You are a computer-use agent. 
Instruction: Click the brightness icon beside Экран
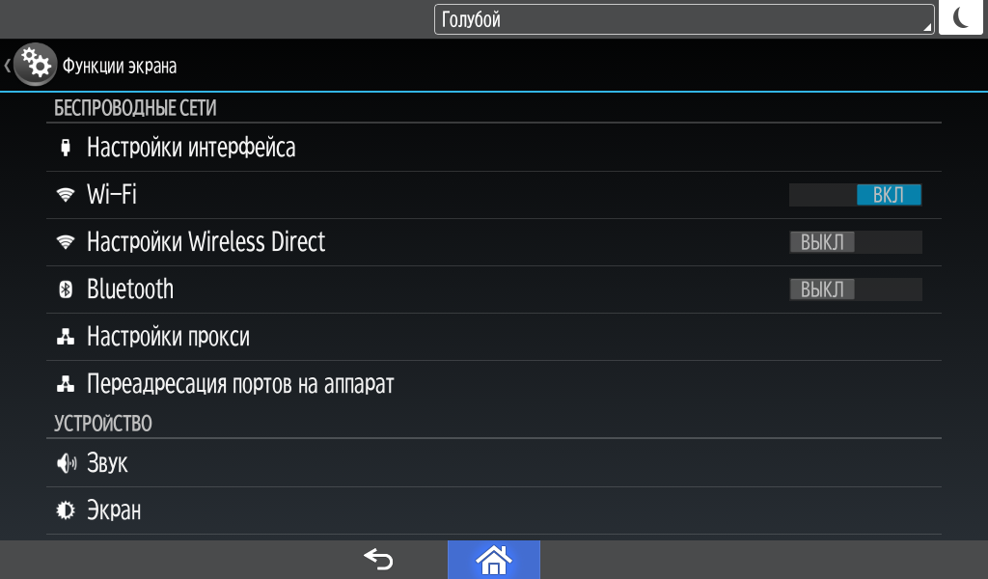click(x=66, y=510)
